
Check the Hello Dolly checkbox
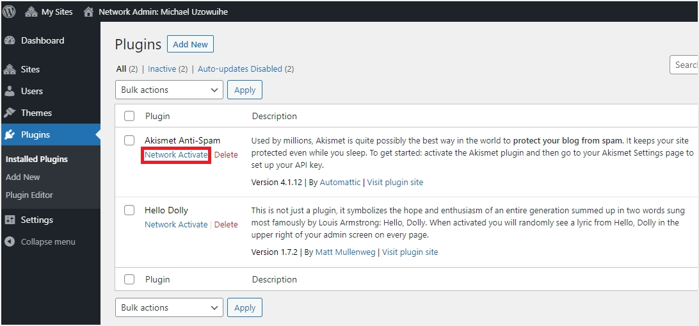click(x=129, y=210)
